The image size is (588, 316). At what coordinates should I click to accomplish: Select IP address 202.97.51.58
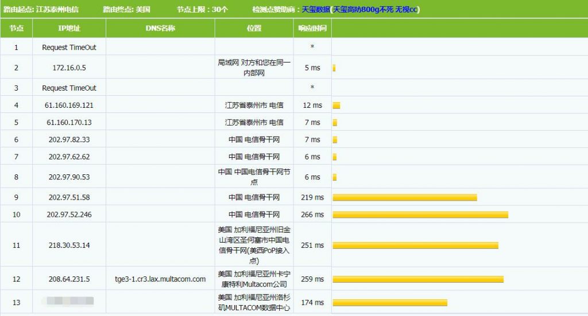pos(69,197)
